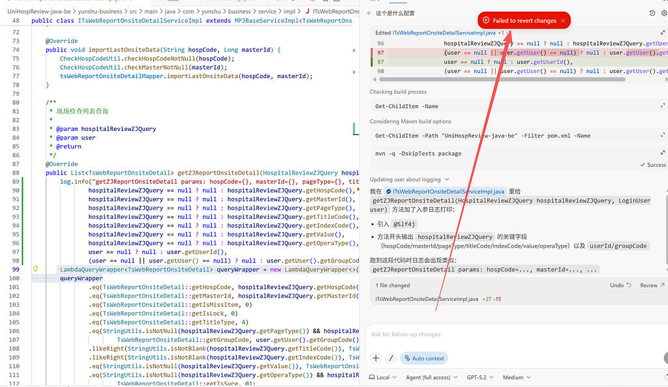Expand the Updating user about logging section
Viewport: 668px width, 387px height.
pos(409,179)
